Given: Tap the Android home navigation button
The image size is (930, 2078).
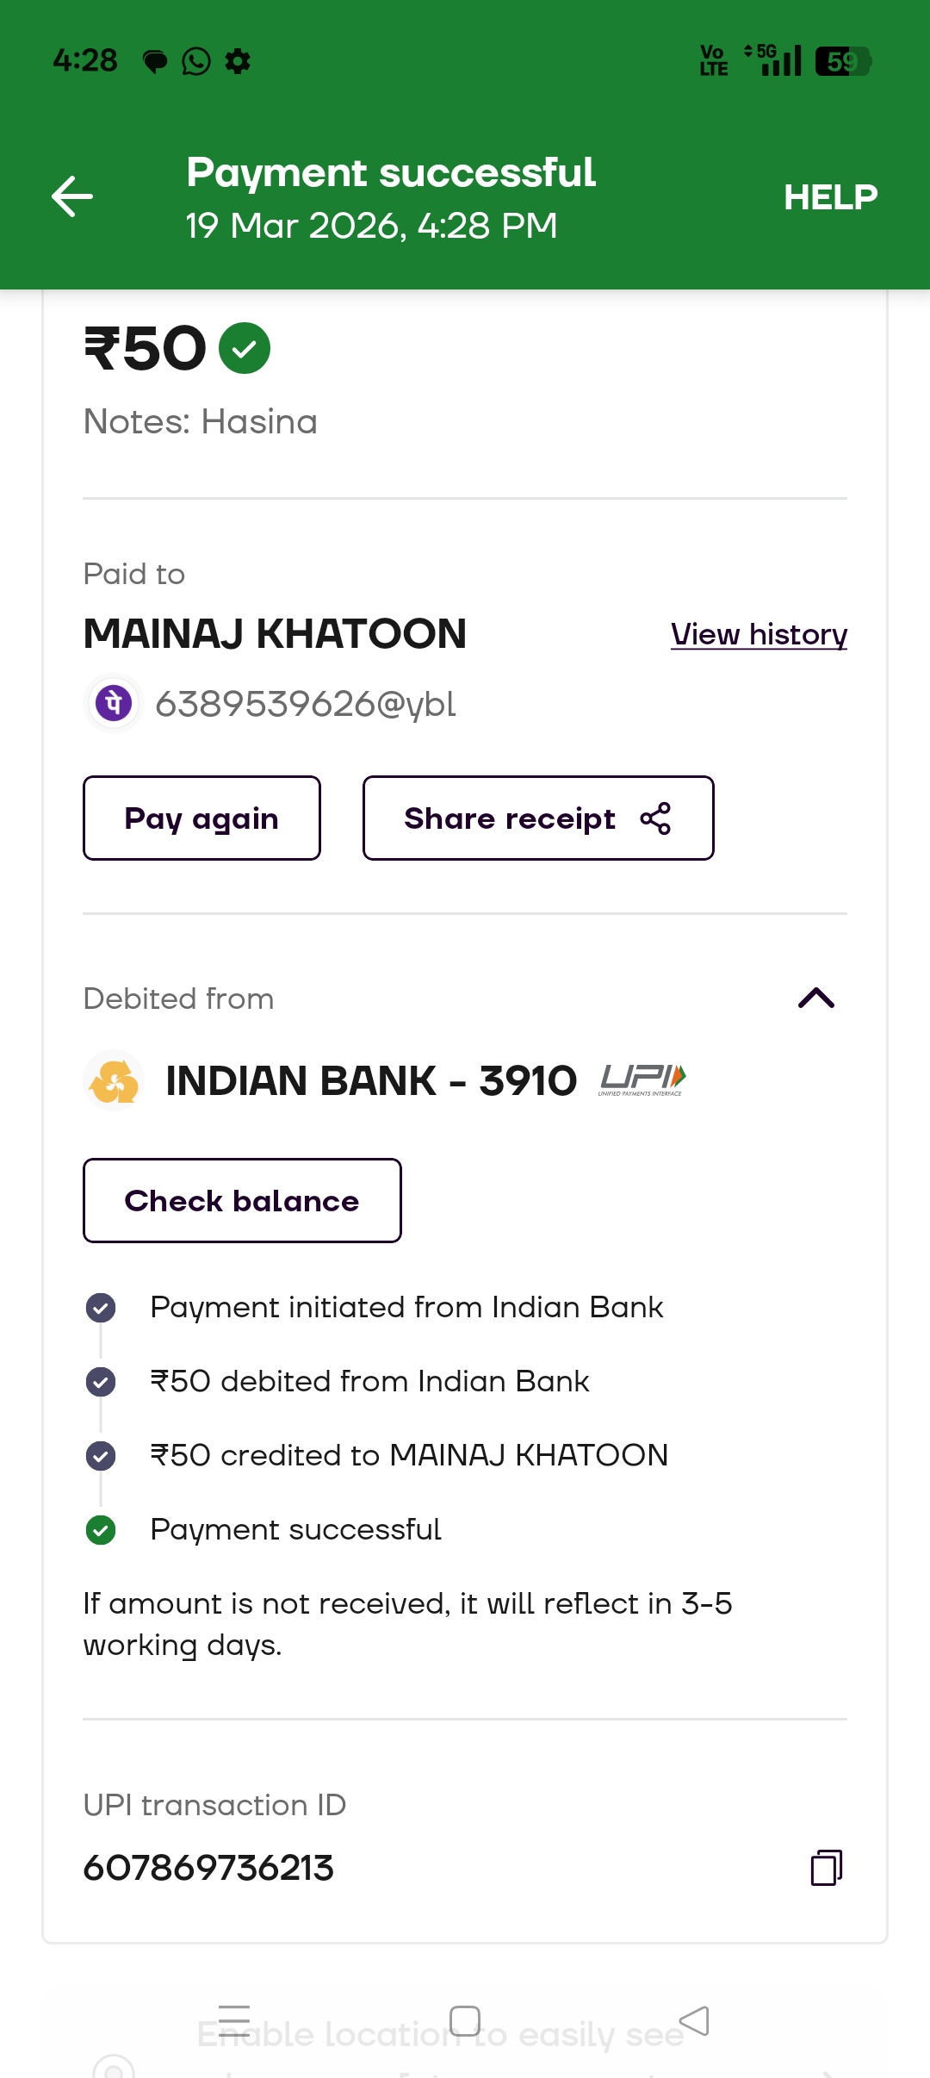Looking at the screenshot, I should click(465, 2020).
